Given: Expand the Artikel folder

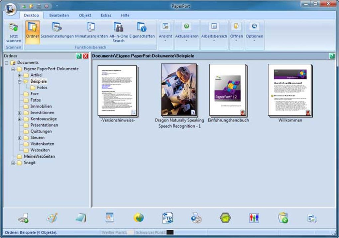Looking at the screenshot, I should (20, 75).
